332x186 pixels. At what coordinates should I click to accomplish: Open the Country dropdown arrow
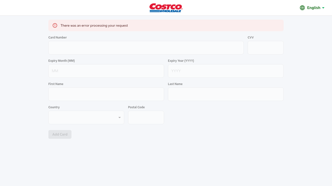tap(120, 118)
